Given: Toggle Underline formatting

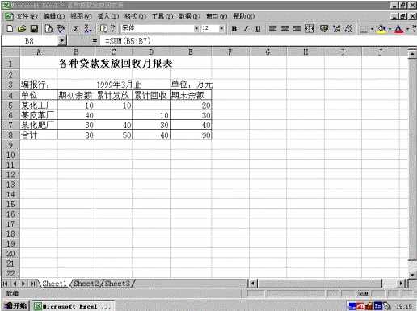Looking at the screenshot, I should pos(258,28).
